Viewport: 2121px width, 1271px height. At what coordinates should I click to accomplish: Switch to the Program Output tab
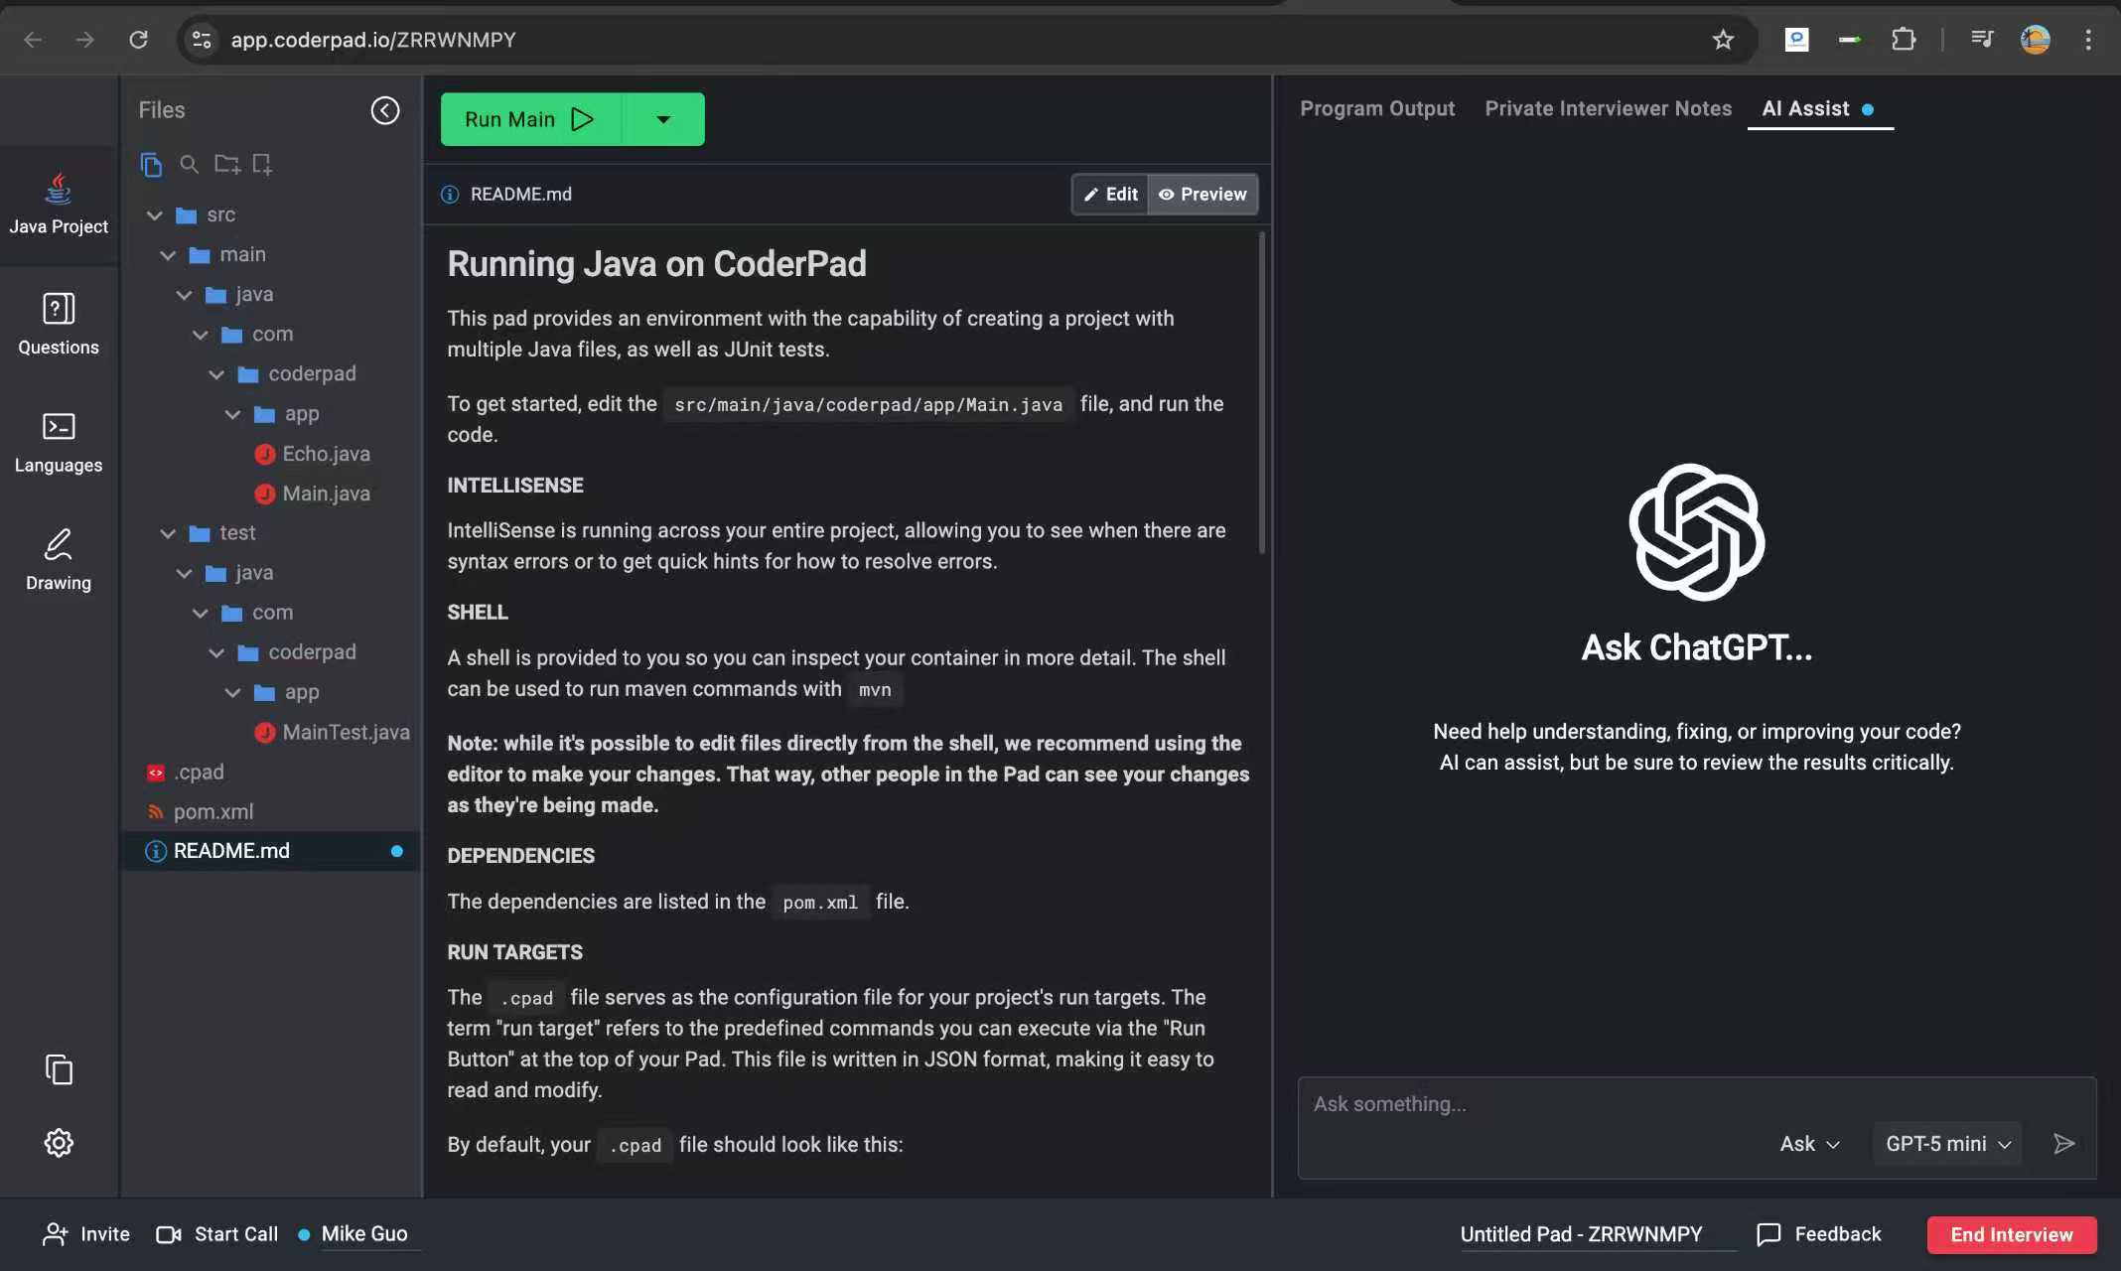(x=1377, y=108)
